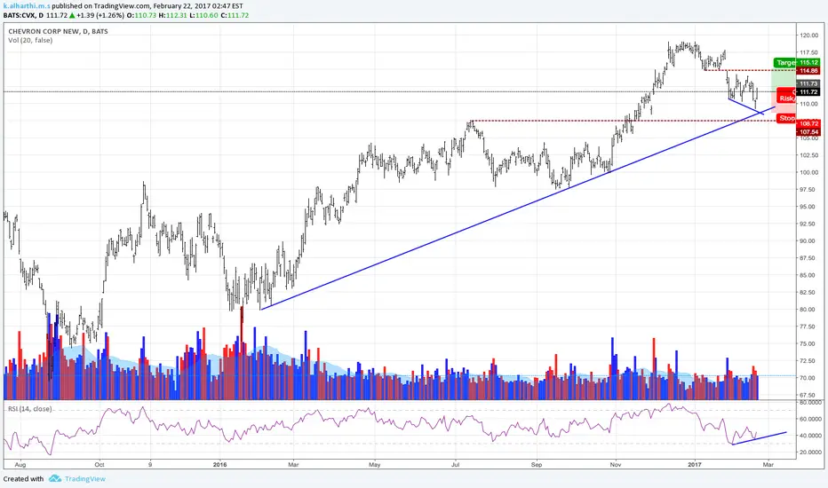Click the 20.0000 RSI axis value

[810, 453]
